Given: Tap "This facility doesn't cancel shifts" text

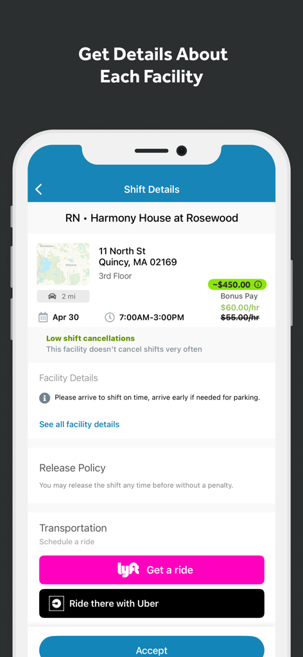Looking at the screenshot, I should (124, 349).
